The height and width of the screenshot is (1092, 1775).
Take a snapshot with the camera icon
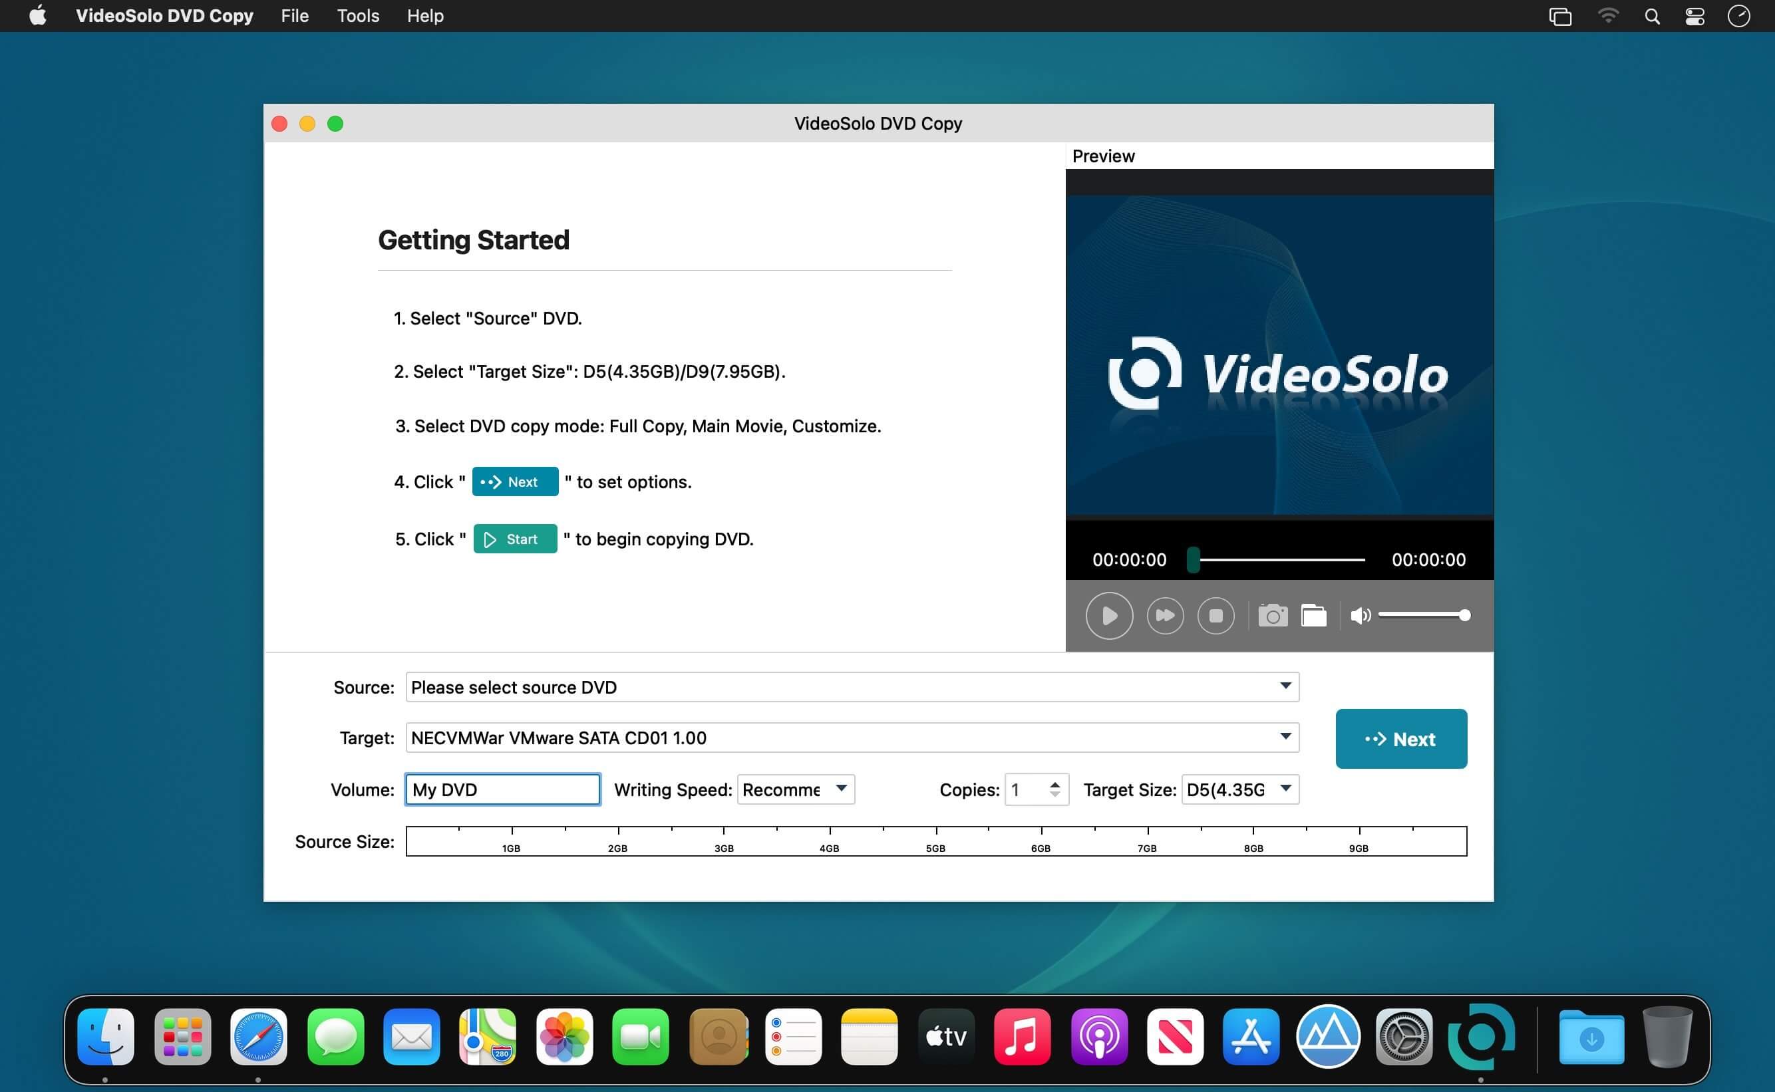tap(1272, 615)
